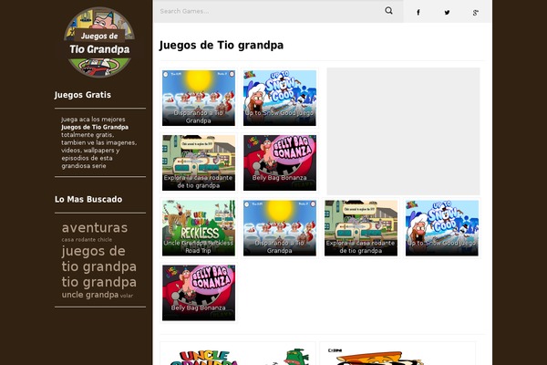Open the cartoon character image at bottom right
This screenshot has height=365, width=547.
(x=397, y=354)
